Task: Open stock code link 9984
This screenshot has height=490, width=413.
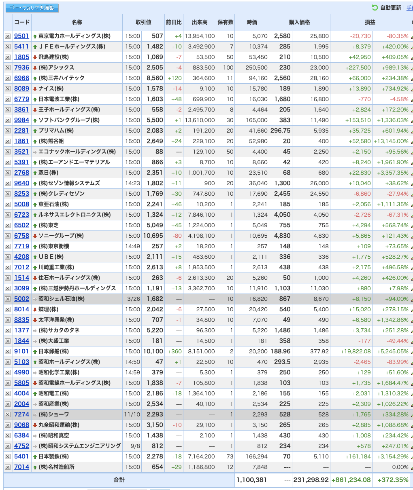Action: click(x=22, y=120)
